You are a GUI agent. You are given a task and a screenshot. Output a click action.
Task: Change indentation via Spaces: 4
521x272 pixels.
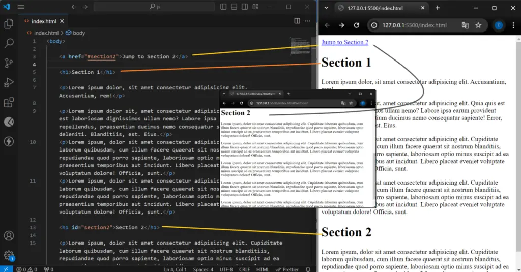pyautogui.click(x=203, y=269)
